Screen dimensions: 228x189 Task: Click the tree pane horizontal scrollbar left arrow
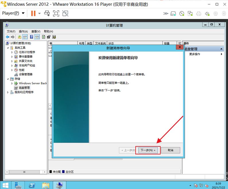coord(7,172)
